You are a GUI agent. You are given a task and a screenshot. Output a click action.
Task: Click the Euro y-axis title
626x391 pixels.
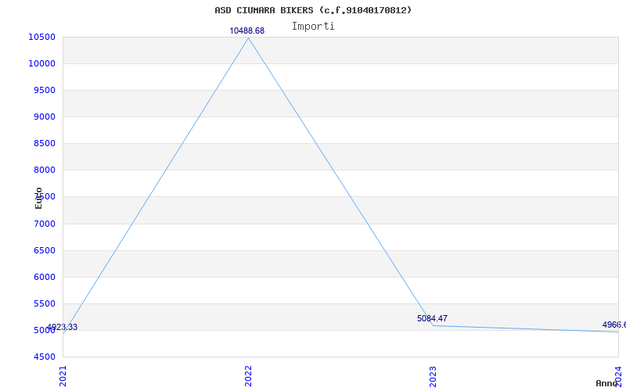38,198
